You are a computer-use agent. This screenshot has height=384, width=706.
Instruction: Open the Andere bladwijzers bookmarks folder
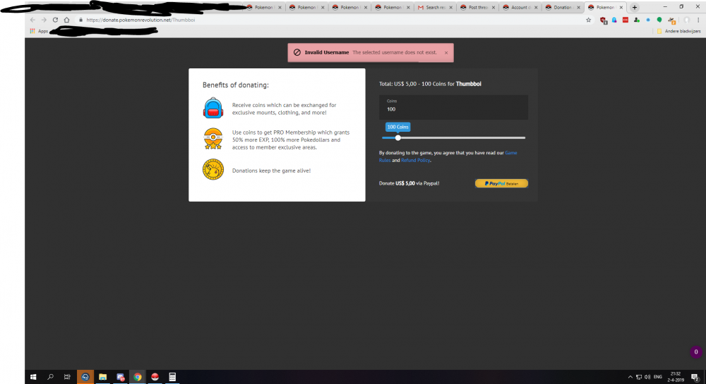(x=678, y=31)
